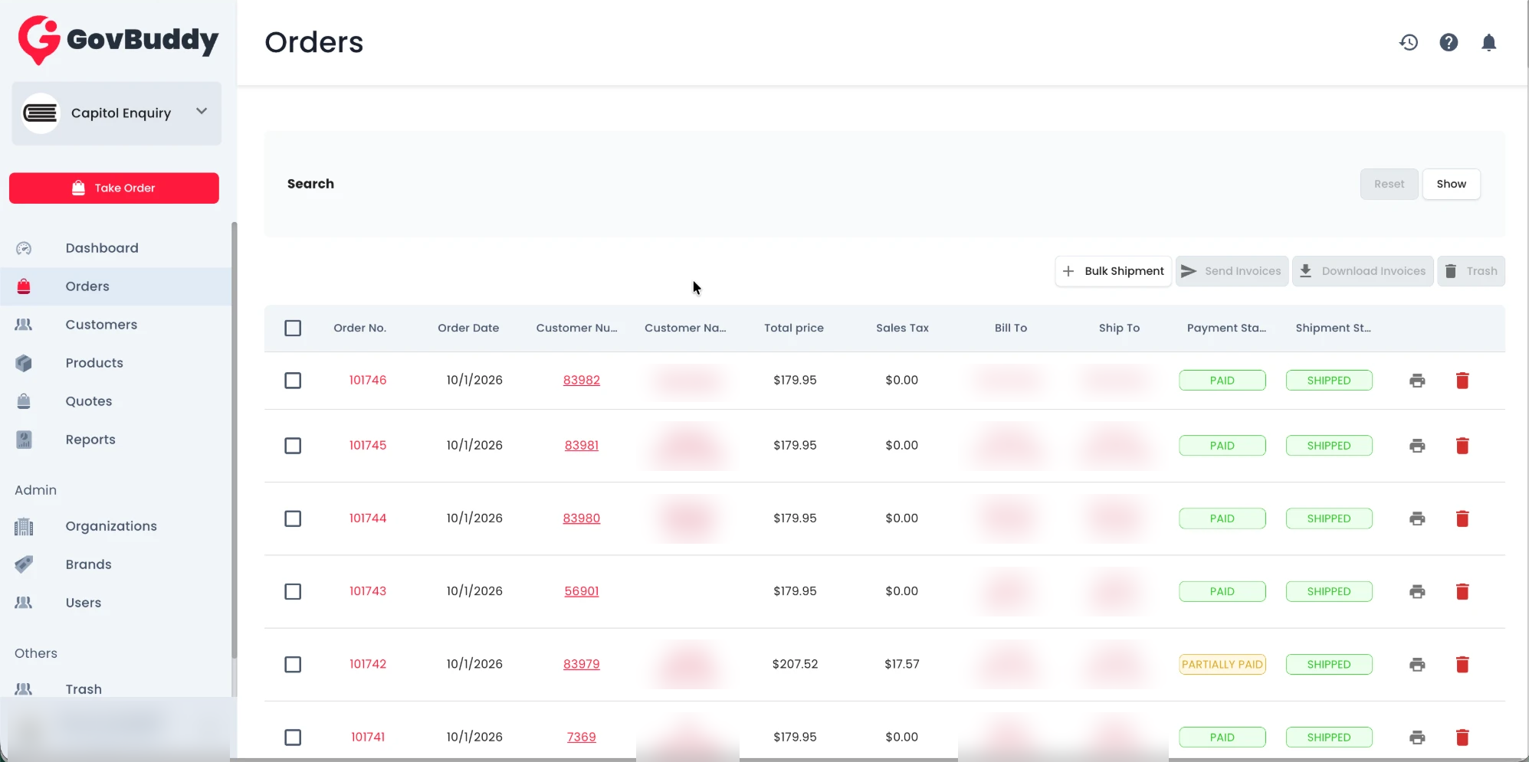Click the GovBuddy logo
This screenshot has width=1529, height=762.
pyautogui.click(x=118, y=40)
